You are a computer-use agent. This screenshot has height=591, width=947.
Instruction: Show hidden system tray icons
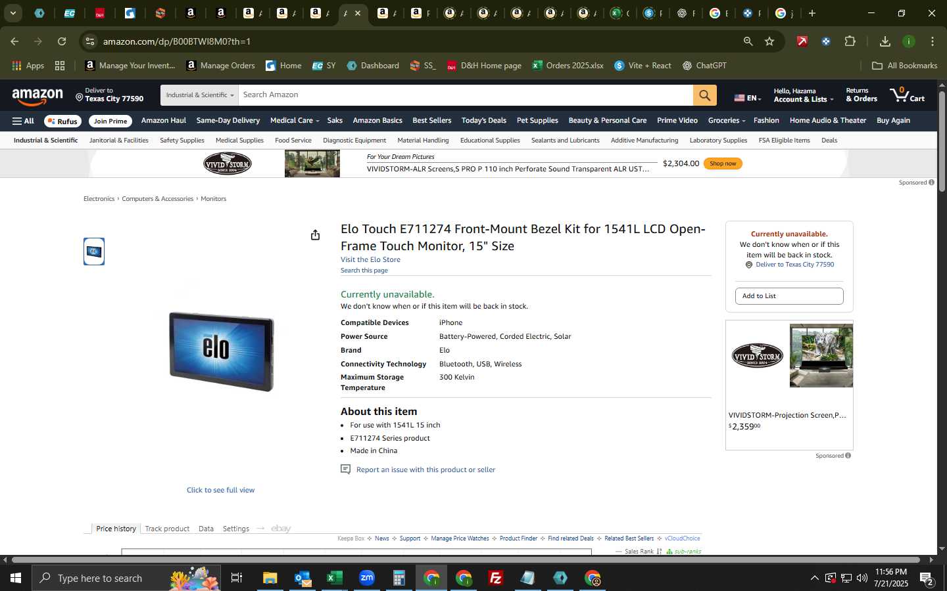(814, 578)
